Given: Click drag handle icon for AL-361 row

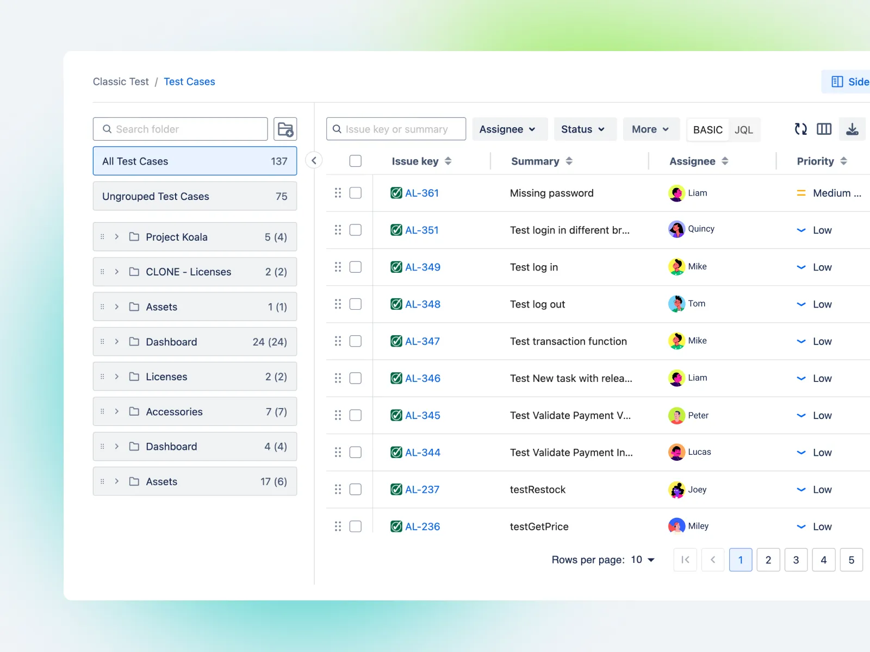Looking at the screenshot, I should click(x=338, y=193).
